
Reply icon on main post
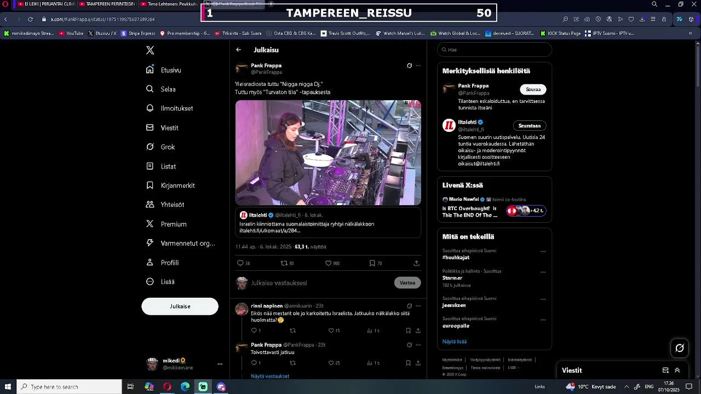(240, 263)
